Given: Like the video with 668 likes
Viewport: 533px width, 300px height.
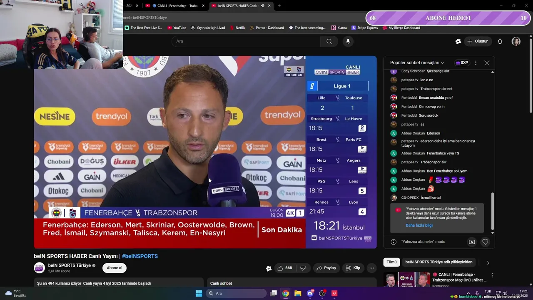Looking at the screenshot, I should [x=284, y=268].
